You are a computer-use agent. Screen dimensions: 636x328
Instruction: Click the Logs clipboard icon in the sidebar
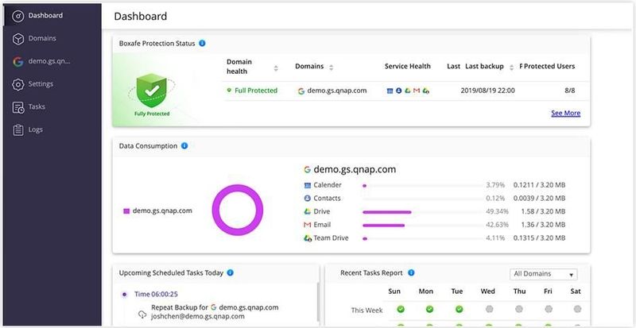coord(17,130)
